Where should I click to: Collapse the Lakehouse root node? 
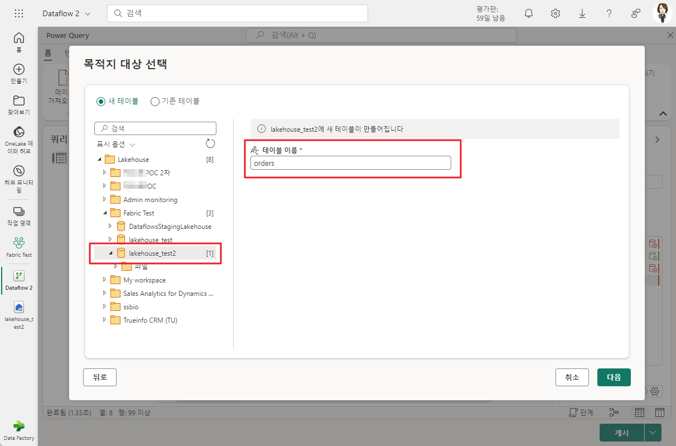click(x=99, y=160)
